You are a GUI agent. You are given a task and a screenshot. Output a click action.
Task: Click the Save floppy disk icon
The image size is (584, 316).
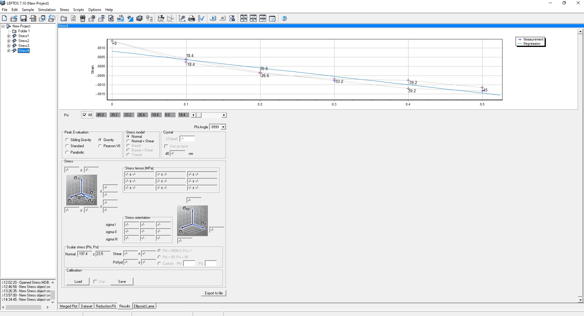pos(24,19)
